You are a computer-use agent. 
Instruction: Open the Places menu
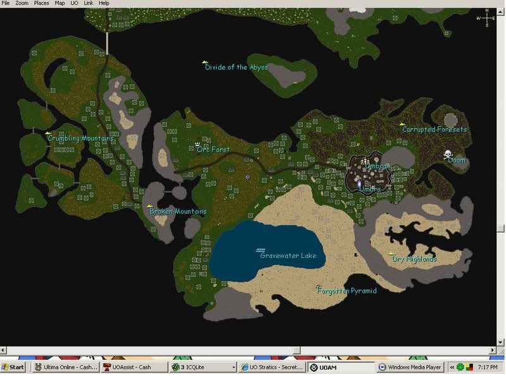click(x=41, y=3)
